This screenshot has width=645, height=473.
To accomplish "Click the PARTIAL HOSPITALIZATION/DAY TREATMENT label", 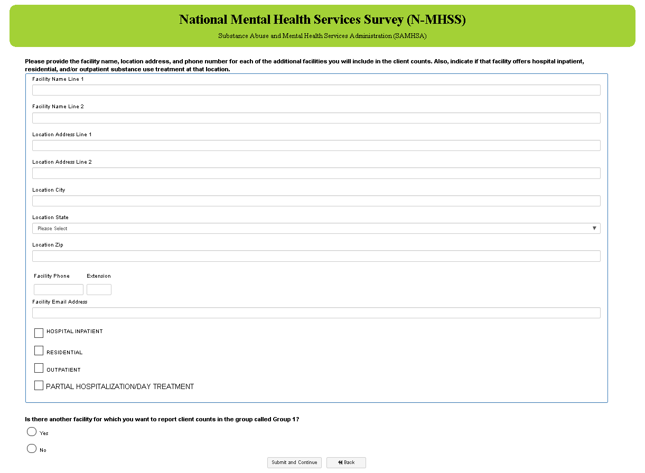I will [x=120, y=386].
